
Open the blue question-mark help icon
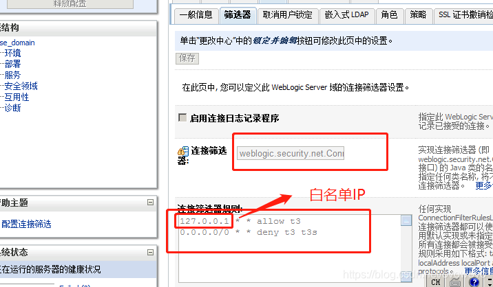click(x=474, y=282)
